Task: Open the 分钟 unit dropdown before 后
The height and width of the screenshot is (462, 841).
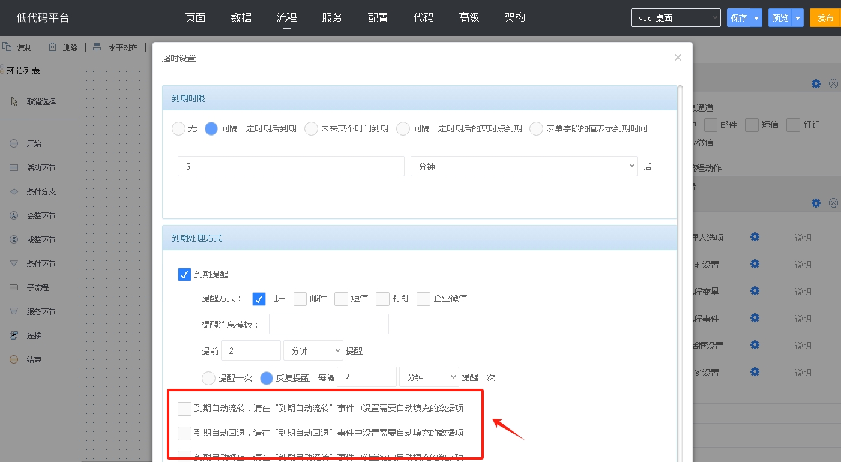Action: coord(523,166)
